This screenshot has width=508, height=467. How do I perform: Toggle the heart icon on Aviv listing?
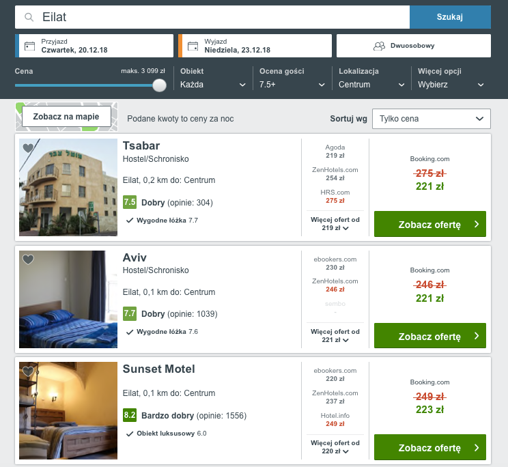[x=28, y=259]
